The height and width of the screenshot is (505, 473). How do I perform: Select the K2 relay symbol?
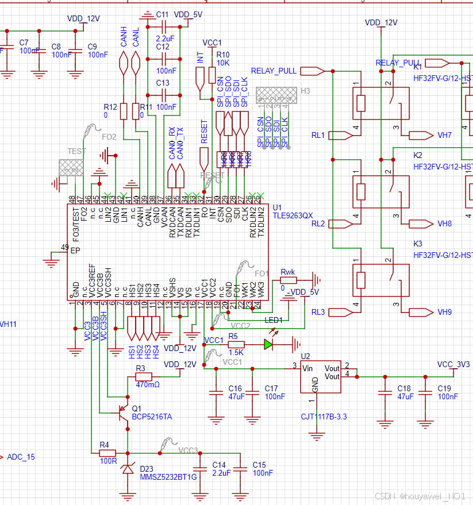point(381,192)
